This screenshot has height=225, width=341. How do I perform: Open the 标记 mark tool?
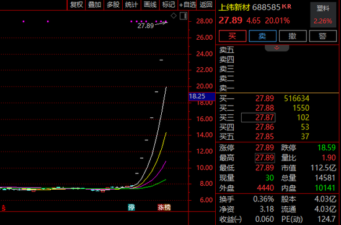[169, 4]
